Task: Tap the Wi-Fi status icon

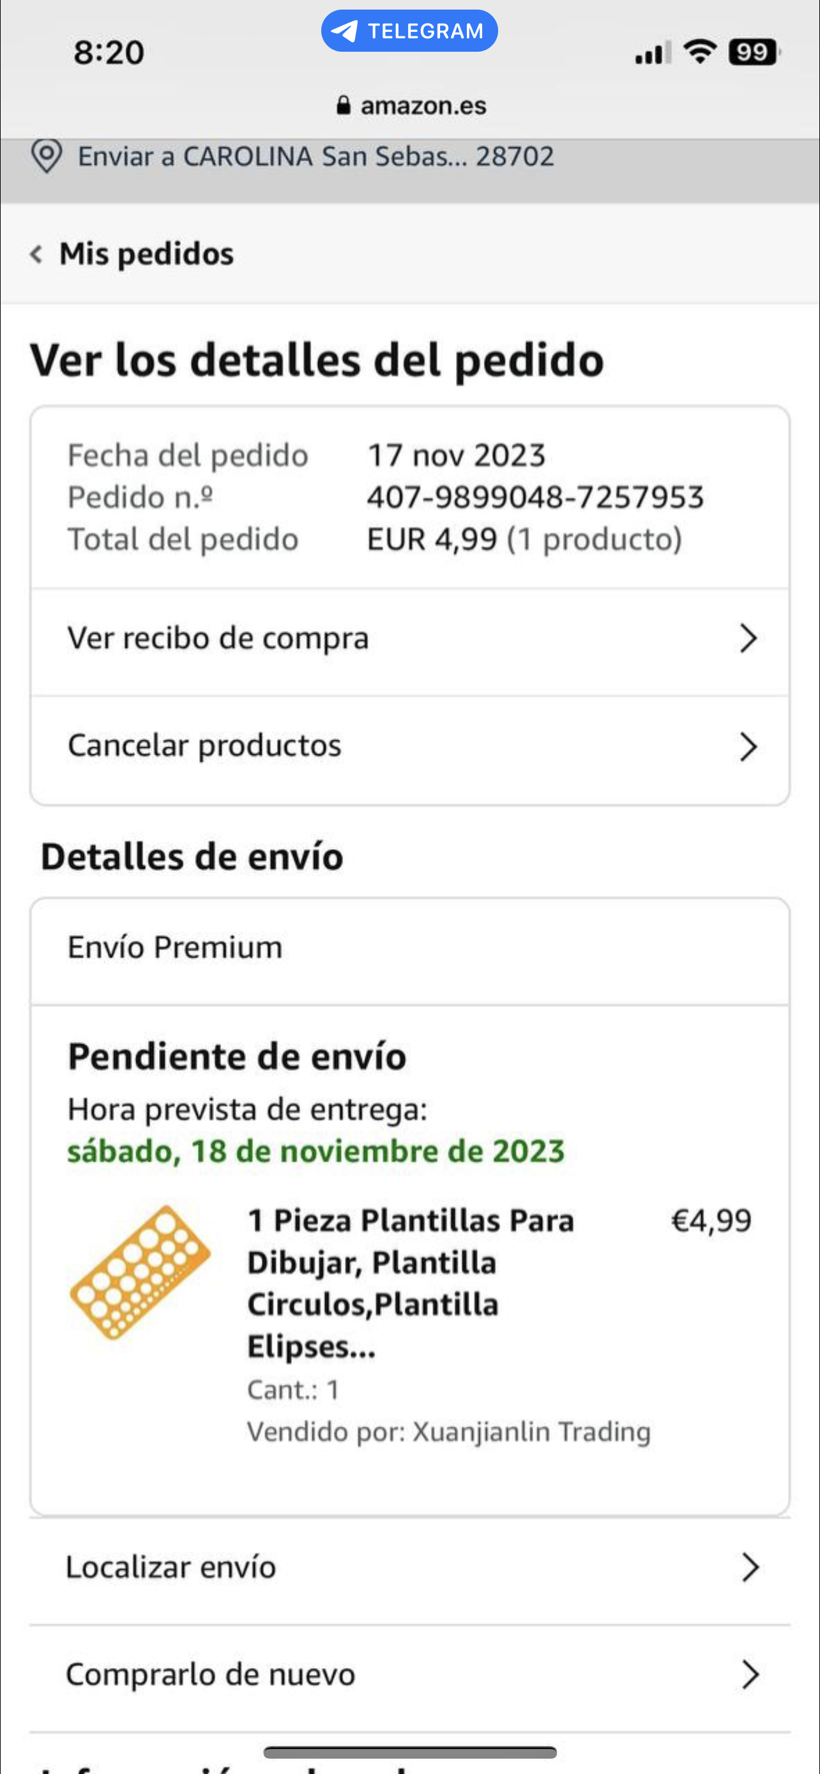Action: pos(699,52)
